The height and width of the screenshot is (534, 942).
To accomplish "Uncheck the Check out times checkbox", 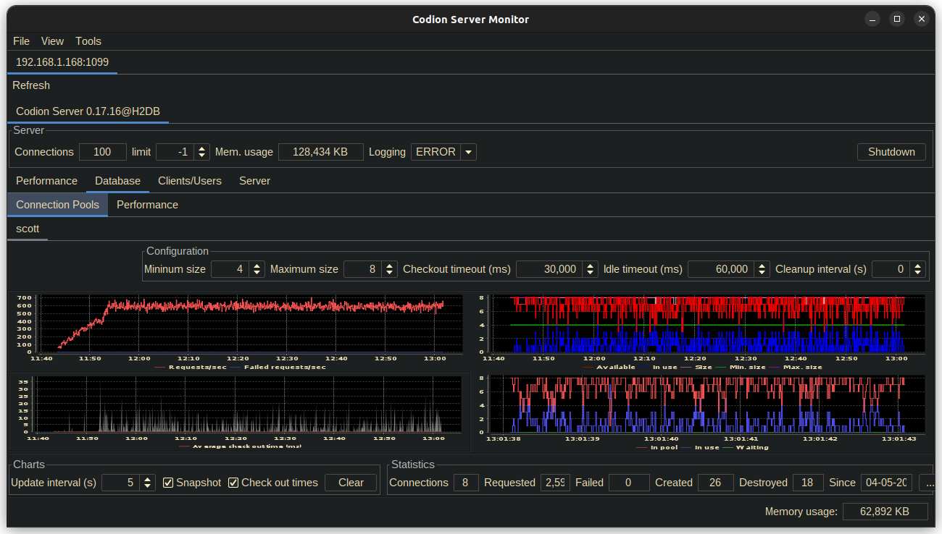I will [x=233, y=483].
